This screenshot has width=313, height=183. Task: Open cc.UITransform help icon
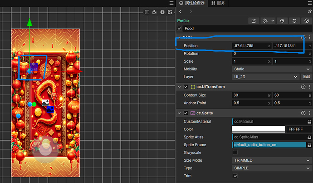[x=303, y=87]
